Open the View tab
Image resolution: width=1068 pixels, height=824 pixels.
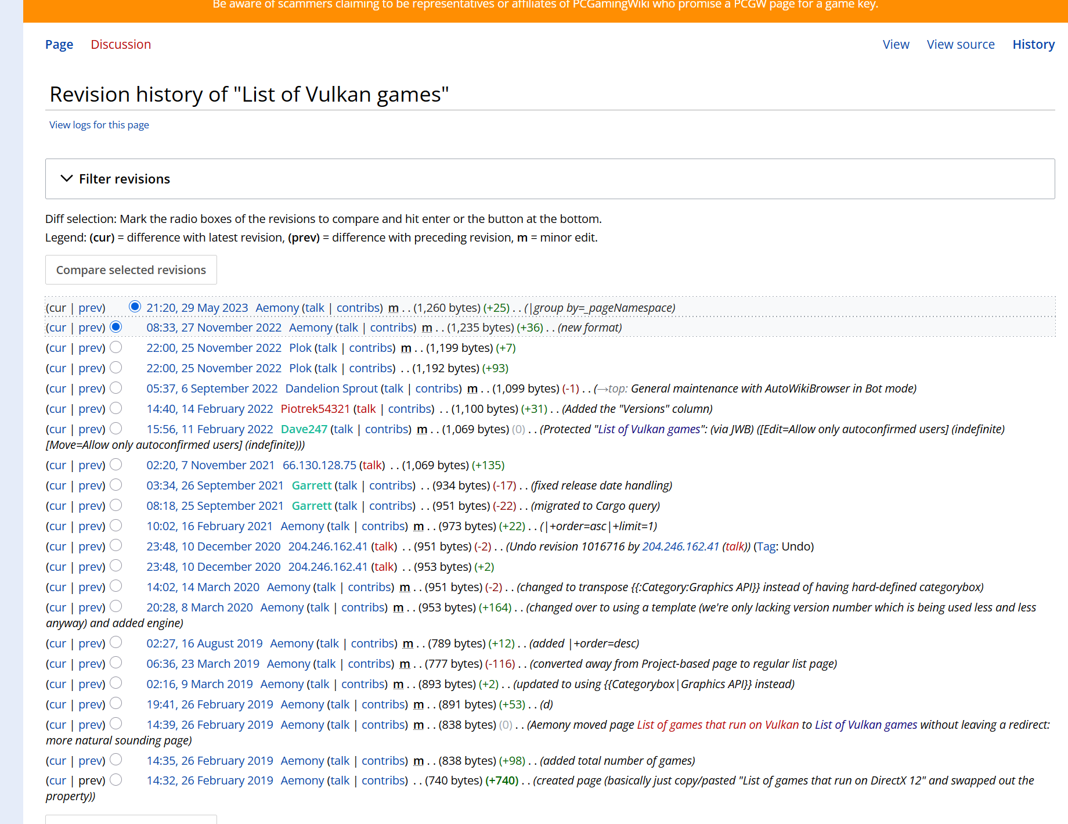pos(896,45)
